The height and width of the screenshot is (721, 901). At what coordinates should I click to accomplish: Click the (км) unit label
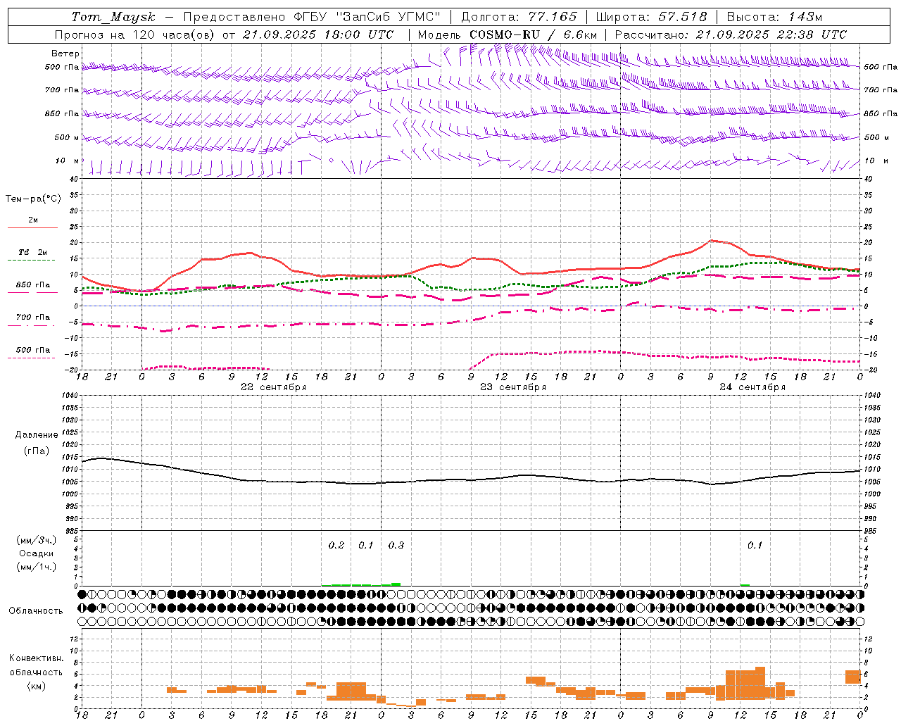[x=36, y=686]
